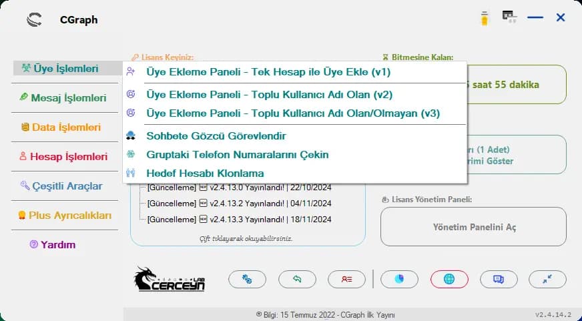
Task: Click the Çift tıklayarak okuyabilirsiniz hint text
Action: (246, 239)
